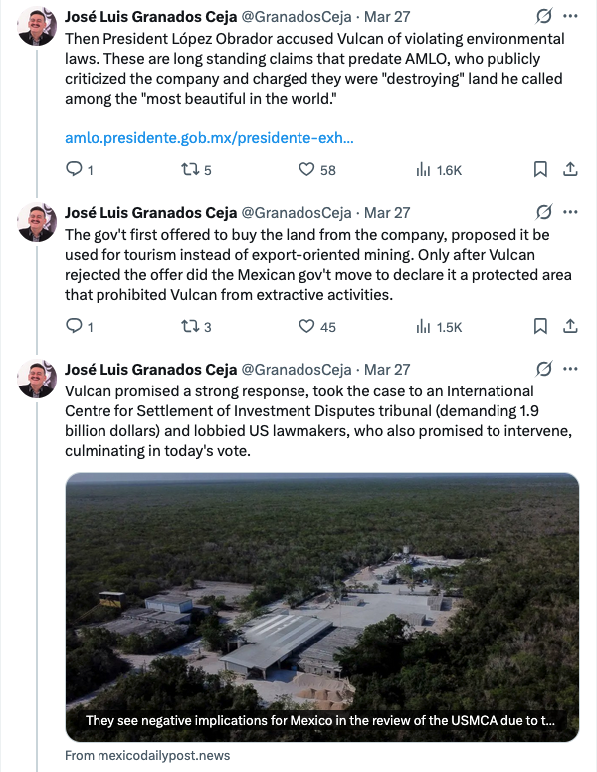Image resolution: width=597 pixels, height=772 pixels.
Task: Bookmark the second tweet about tourism offer
Action: coord(540,326)
